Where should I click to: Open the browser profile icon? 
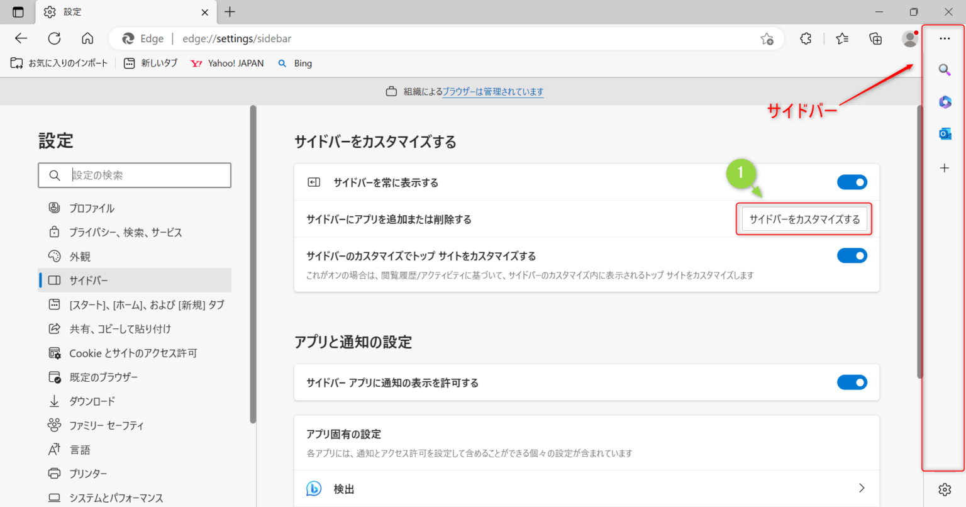[909, 38]
